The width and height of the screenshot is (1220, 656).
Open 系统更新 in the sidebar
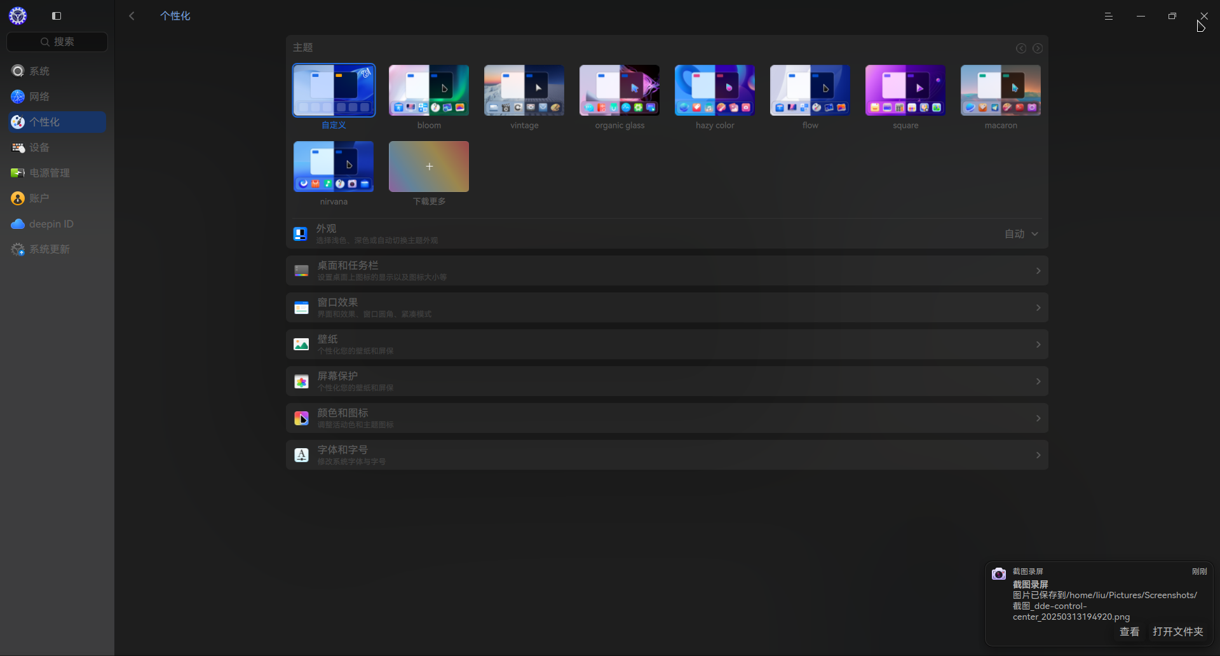pyautogui.click(x=57, y=249)
